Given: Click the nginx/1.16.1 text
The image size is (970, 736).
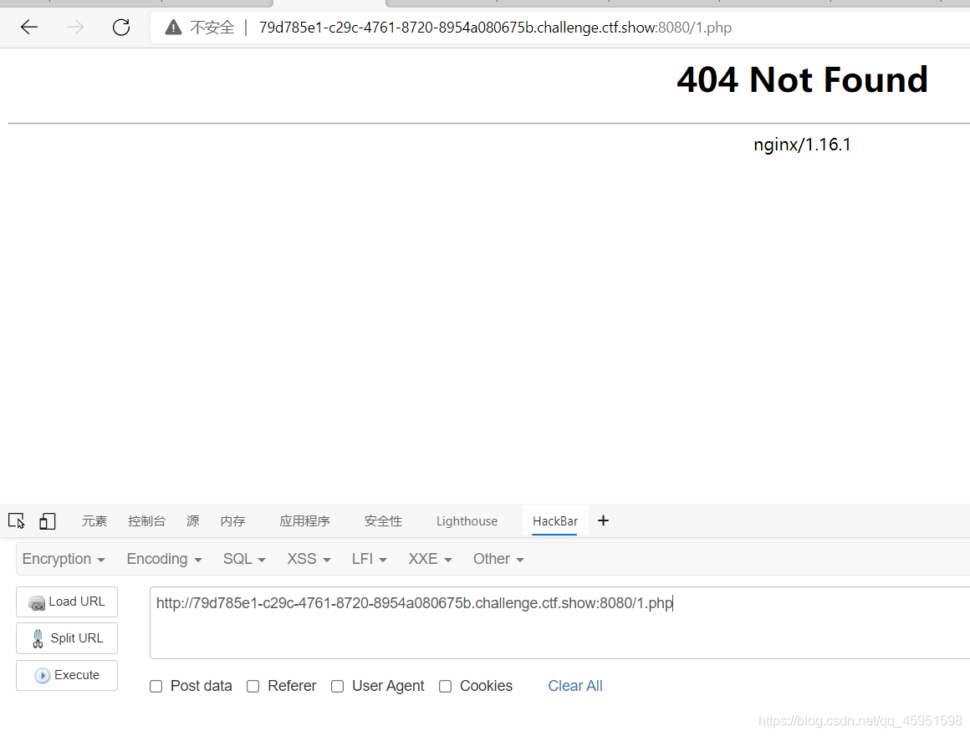Looking at the screenshot, I should point(803,145).
